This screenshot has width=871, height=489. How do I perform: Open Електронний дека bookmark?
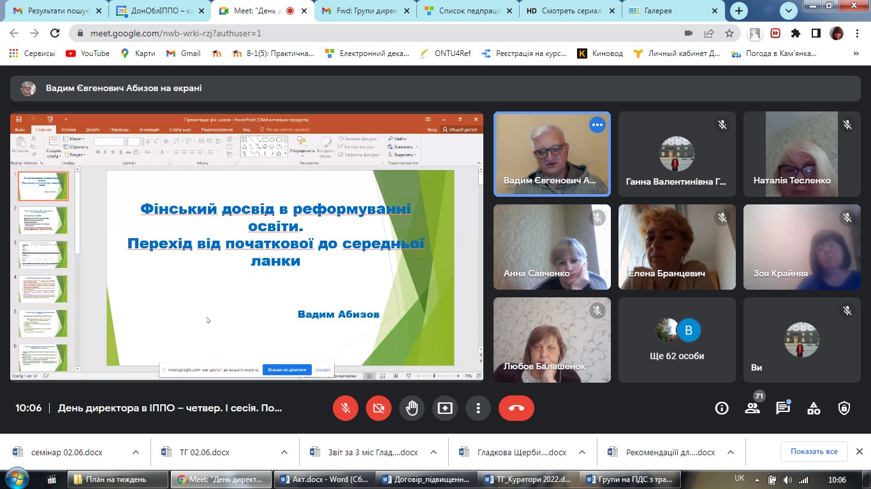click(x=367, y=53)
